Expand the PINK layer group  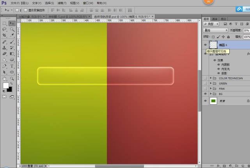(211, 89)
